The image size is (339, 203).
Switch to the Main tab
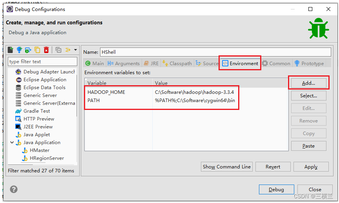coord(95,63)
